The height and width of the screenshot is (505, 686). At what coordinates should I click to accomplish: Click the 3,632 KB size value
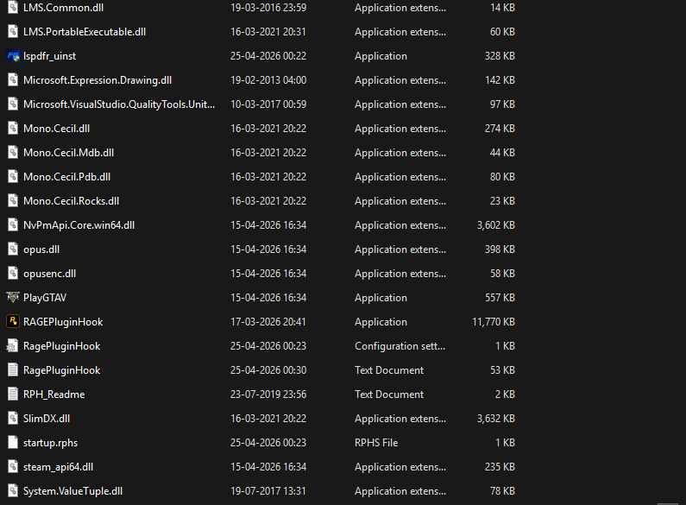495,419
